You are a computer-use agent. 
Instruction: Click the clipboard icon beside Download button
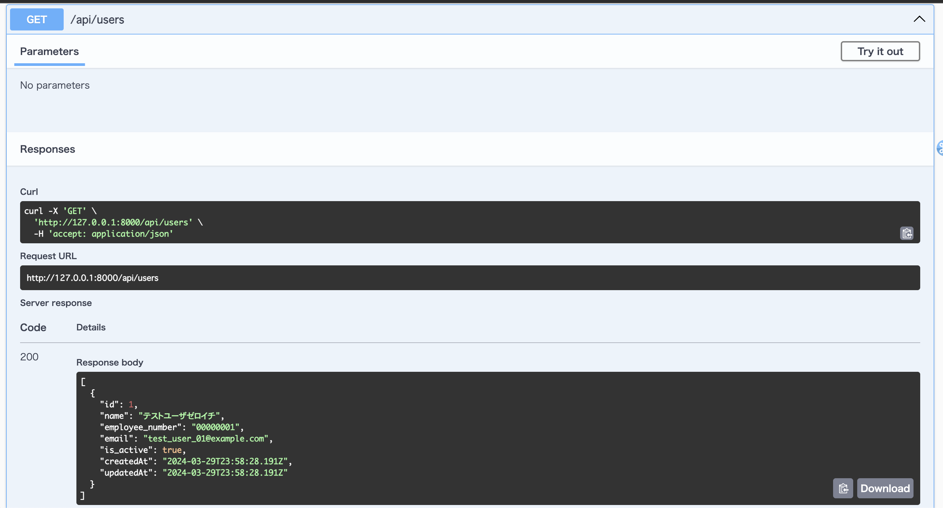[843, 488]
